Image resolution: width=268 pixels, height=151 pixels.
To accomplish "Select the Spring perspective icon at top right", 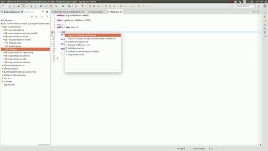I will 265,6.
